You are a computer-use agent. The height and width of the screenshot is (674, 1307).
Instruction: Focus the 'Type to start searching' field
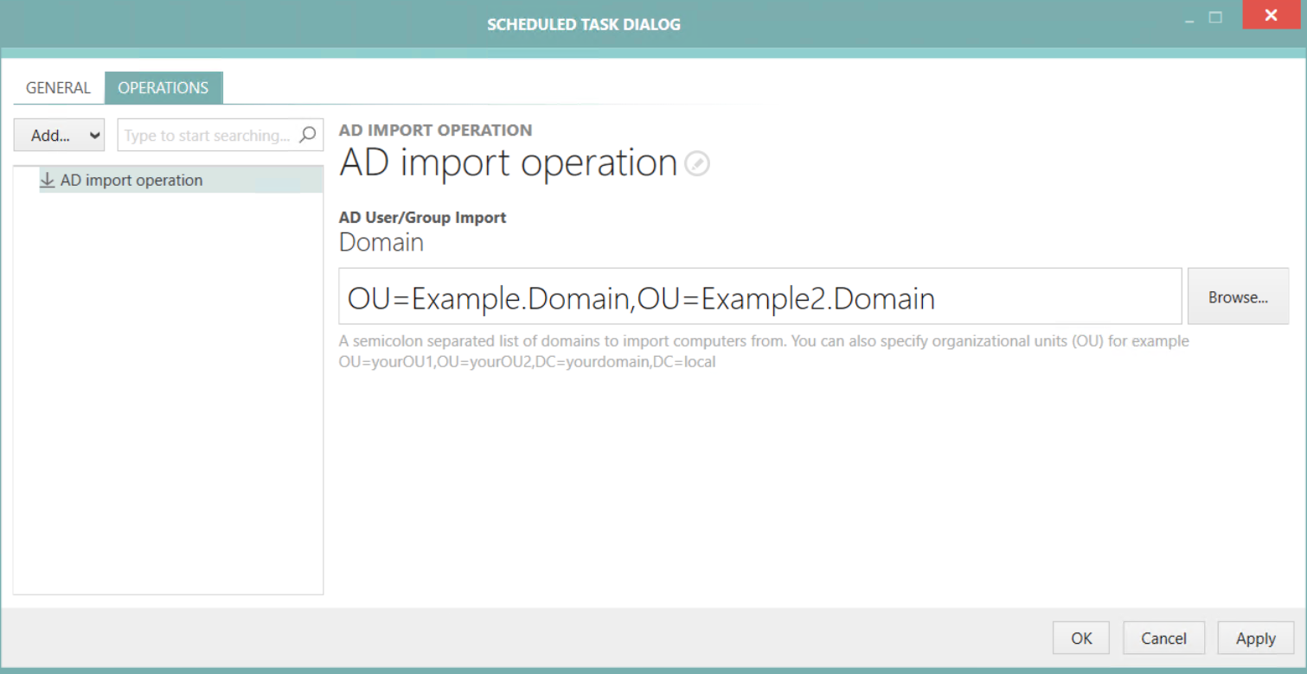tap(208, 136)
